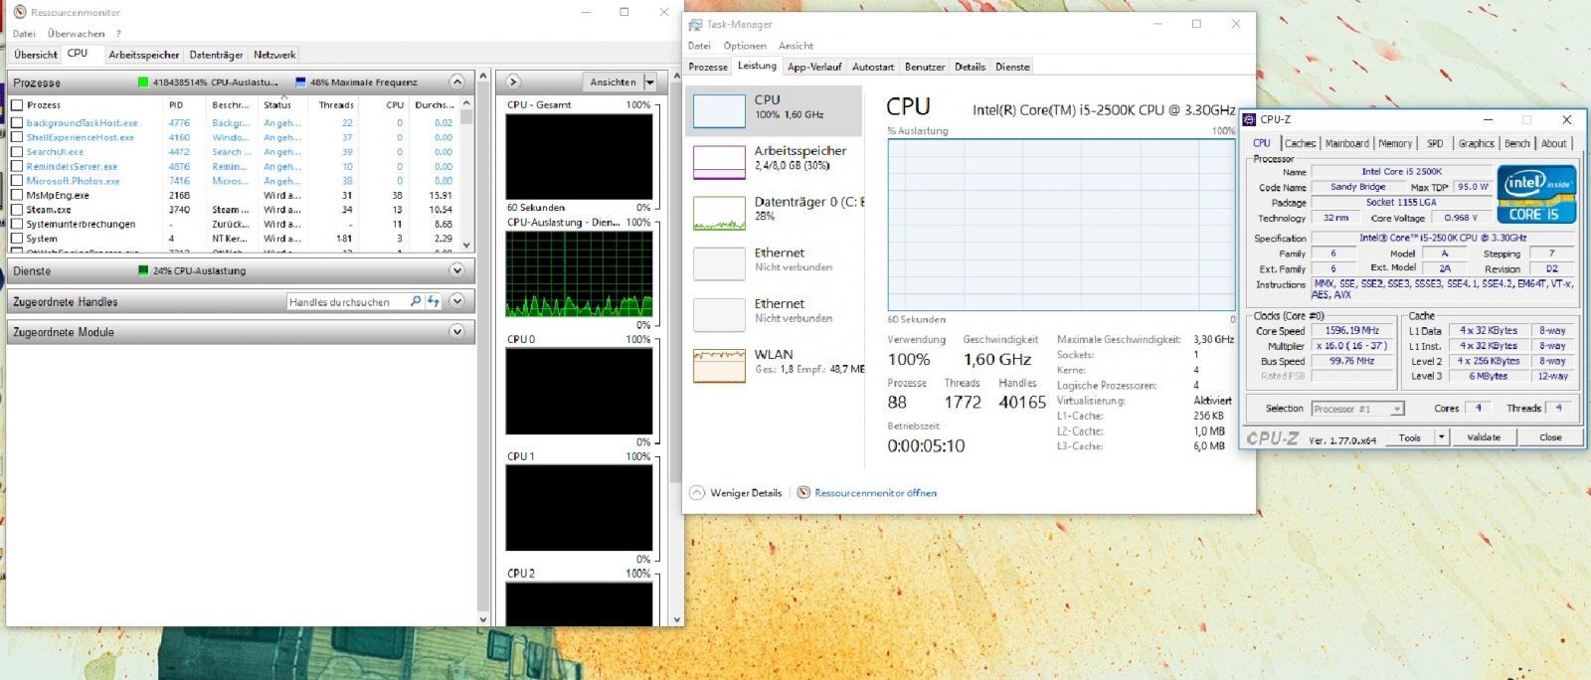Viewport: 1591px width, 680px height.
Task: Sort by the Status column header
Action: (277, 104)
